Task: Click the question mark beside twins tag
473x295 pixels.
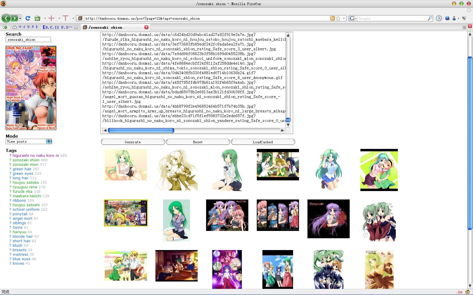Action: tap(10, 227)
